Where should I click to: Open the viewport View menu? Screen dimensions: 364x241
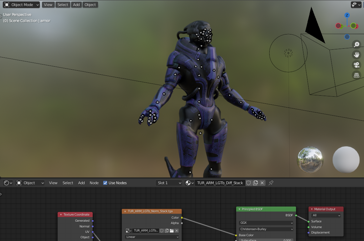coord(48,5)
